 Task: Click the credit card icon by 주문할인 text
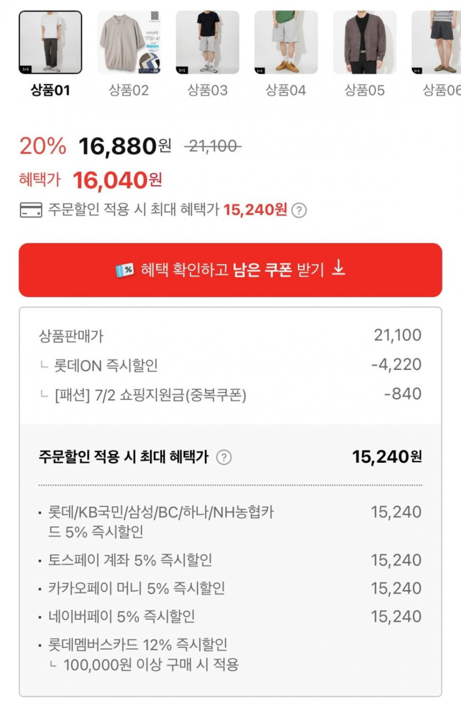click(31, 211)
